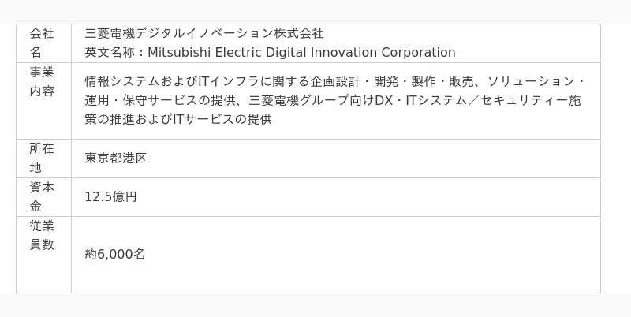Image resolution: width=631 pixels, height=317 pixels.
Task: Click the 策の推進およびITサービスの提供 line
Action: click(x=178, y=119)
